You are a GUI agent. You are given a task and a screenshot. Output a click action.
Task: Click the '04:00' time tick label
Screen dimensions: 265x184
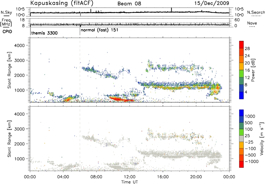coord(63,177)
